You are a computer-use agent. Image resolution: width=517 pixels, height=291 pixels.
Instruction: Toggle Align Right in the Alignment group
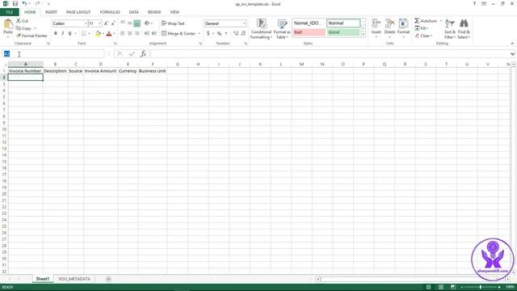(137, 33)
